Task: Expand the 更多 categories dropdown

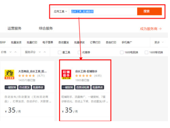Action: [x=159, y=42]
